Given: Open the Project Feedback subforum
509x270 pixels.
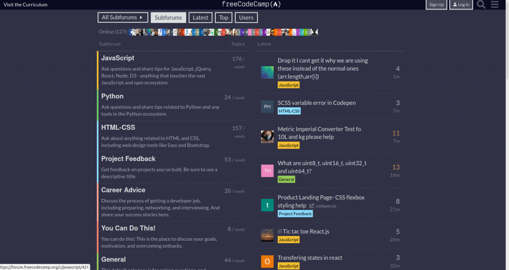Looking at the screenshot, I should click(x=128, y=159).
